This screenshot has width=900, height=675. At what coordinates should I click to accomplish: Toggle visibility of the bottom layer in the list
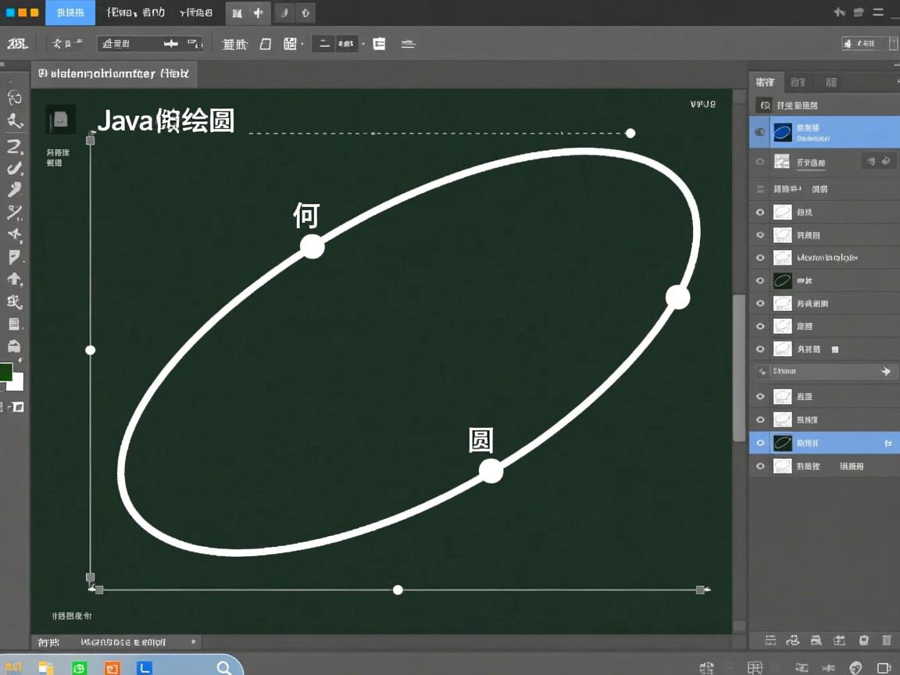[759, 466]
